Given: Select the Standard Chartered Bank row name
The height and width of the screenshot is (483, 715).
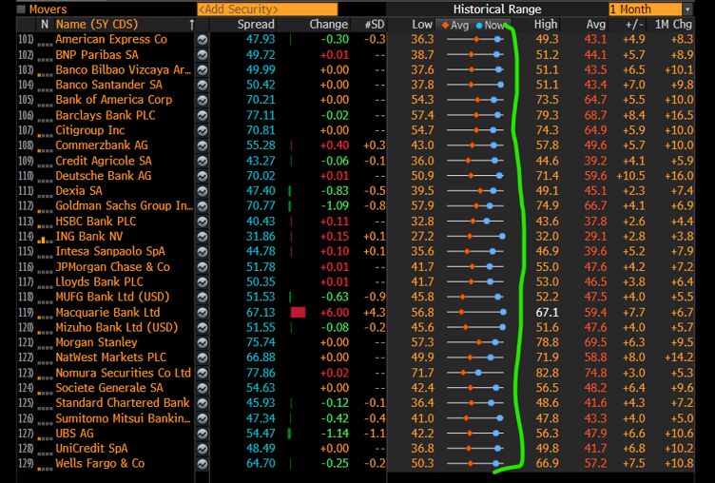Looking at the screenshot, I should [123, 403].
